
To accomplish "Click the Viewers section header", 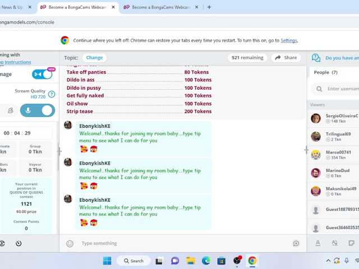I will [x=317, y=105].
